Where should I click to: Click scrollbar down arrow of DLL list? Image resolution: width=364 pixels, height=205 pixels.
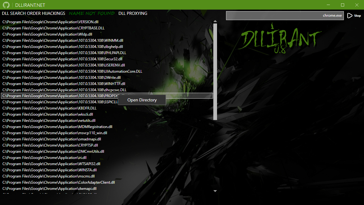click(215, 191)
